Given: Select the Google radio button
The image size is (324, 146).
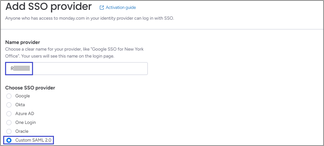Looking at the screenshot, I should pyautogui.click(x=9, y=96).
